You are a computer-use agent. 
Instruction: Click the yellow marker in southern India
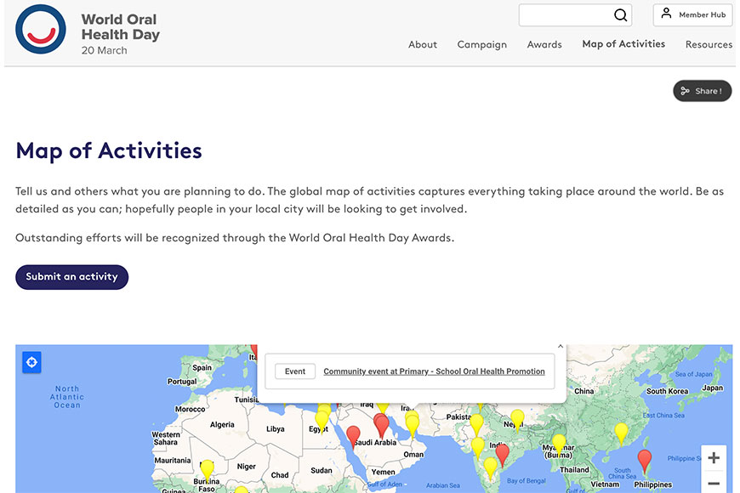[x=490, y=467]
